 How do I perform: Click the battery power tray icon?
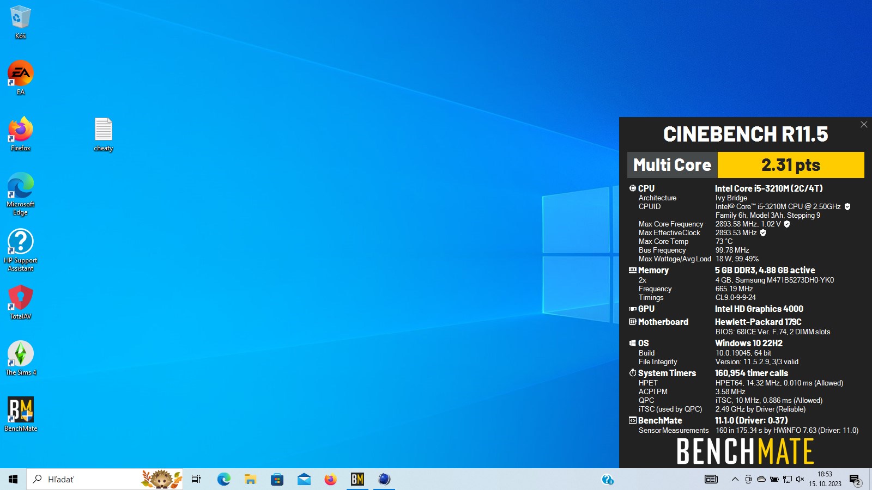click(x=774, y=479)
